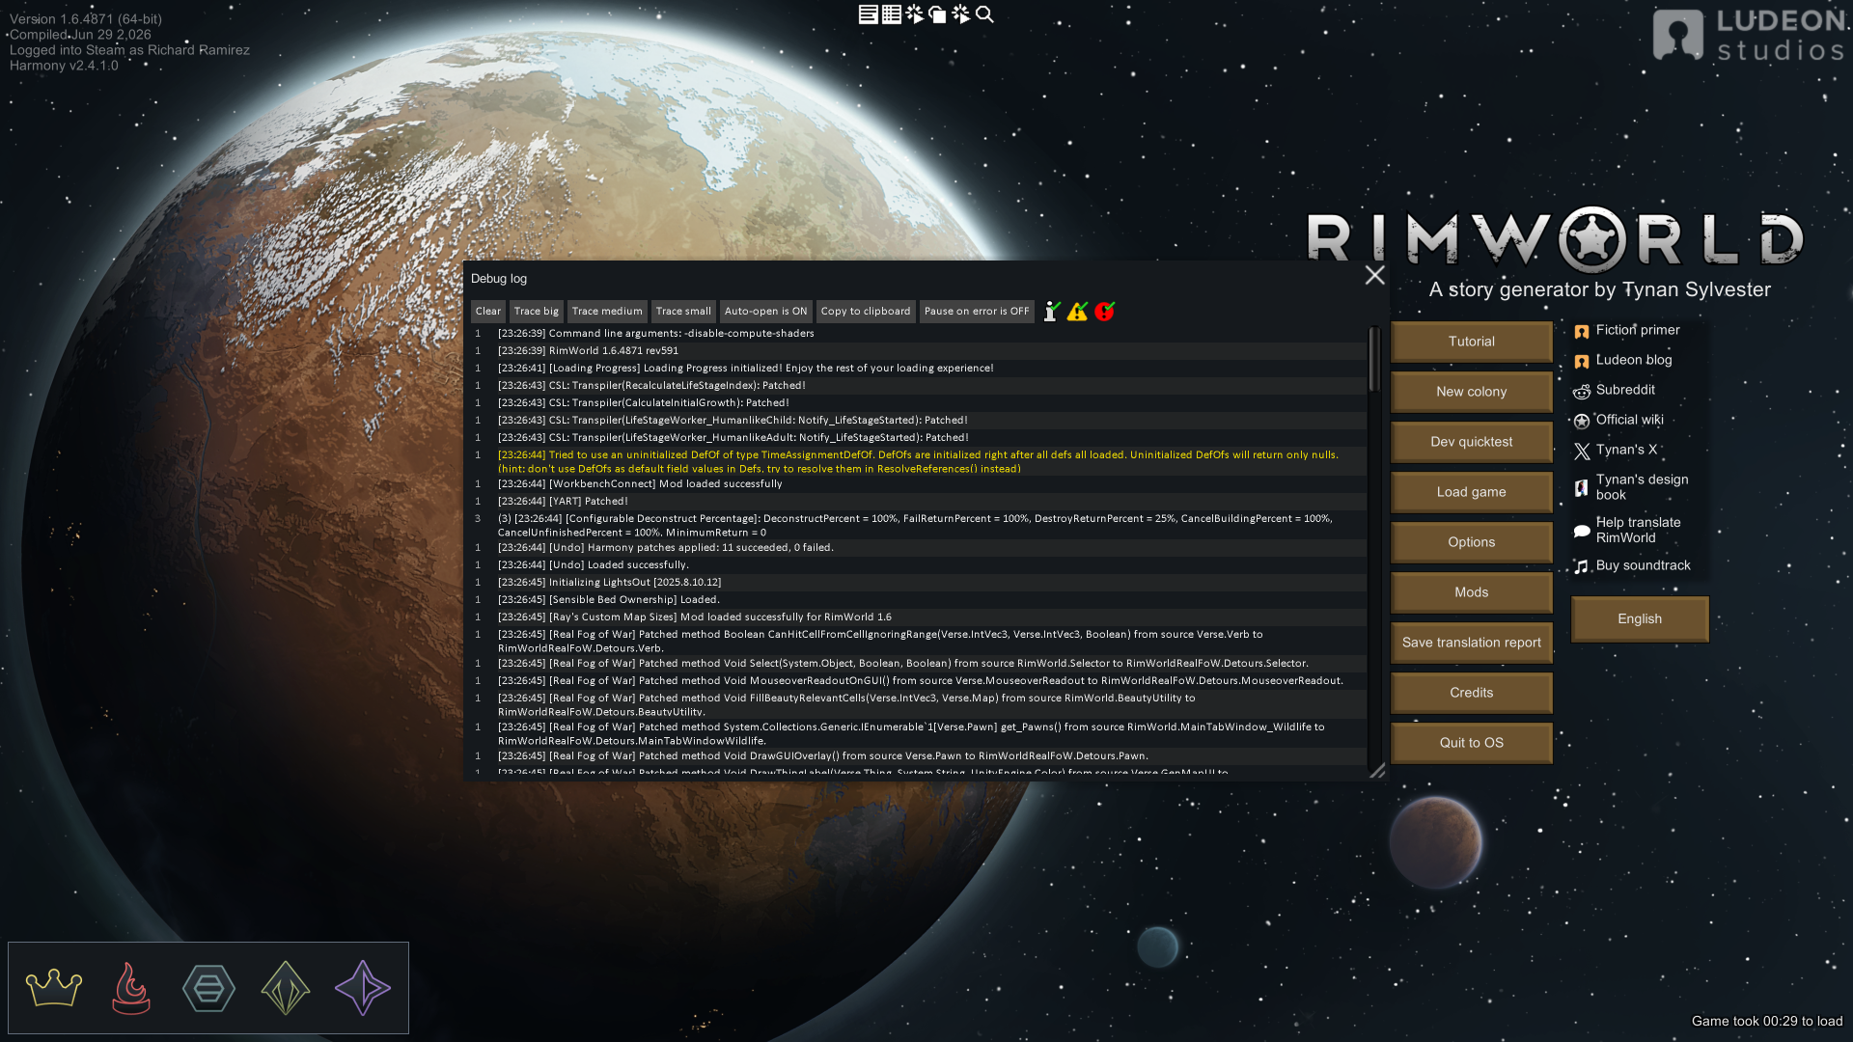Open the debug log icon in top toolbar
This screenshot has height=1042, width=1853.
pyautogui.click(x=868, y=14)
